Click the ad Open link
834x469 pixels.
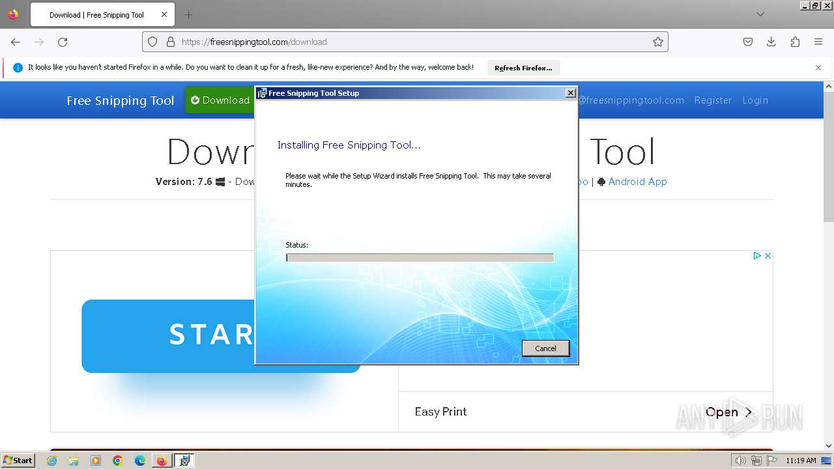pos(729,412)
